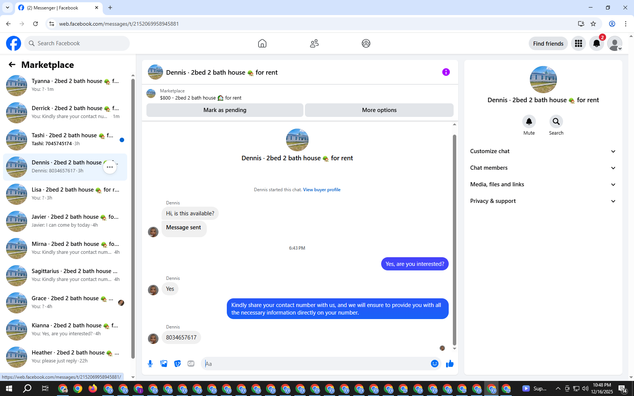The image size is (634, 396).
Task: Bookmark this page with star icon
Action: click(x=593, y=24)
